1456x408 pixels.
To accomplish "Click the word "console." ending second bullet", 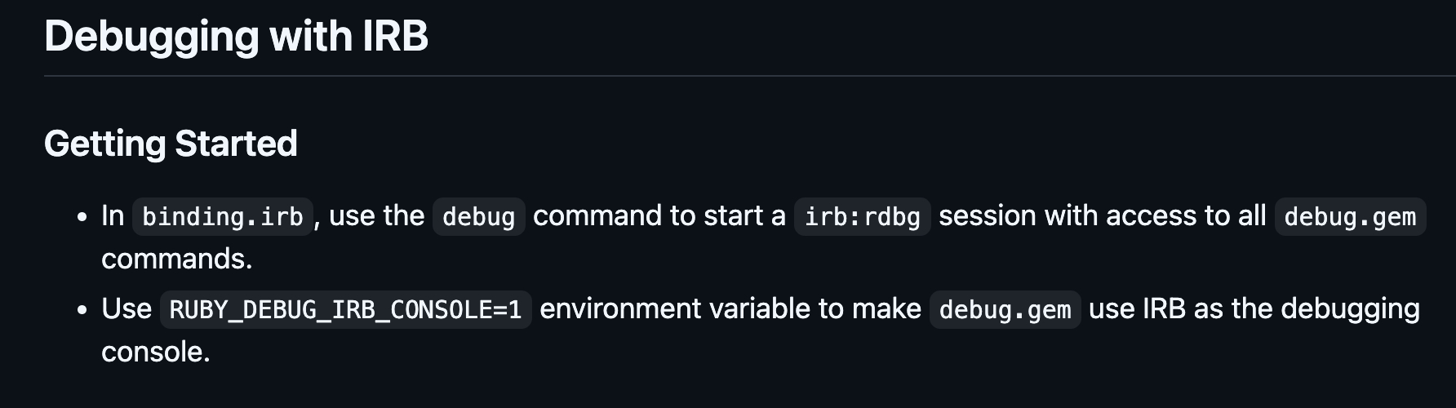I will coord(155,352).
